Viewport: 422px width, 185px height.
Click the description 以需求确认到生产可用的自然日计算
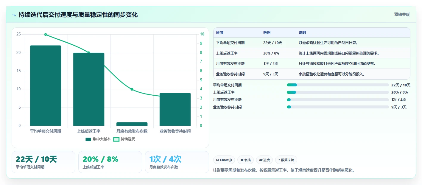tap(328, 43)
